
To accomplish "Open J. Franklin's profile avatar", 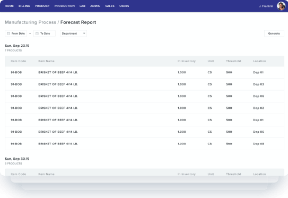I will (281, 6).
